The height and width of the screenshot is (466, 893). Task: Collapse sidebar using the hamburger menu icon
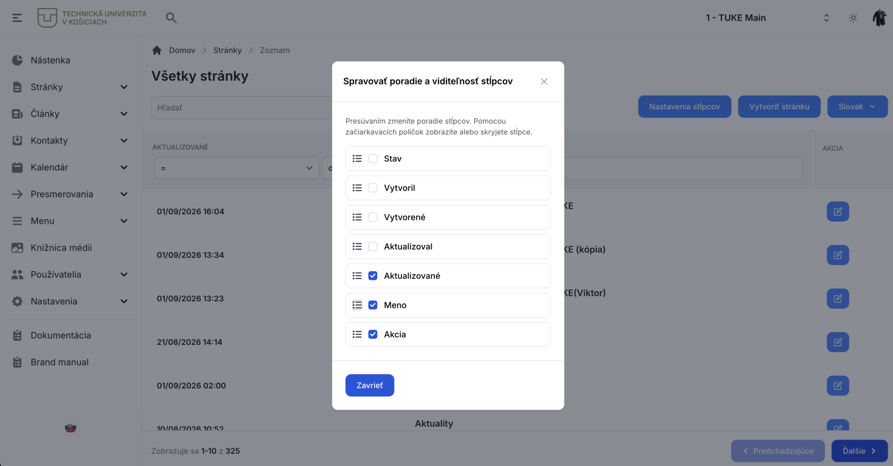[18, 18]
